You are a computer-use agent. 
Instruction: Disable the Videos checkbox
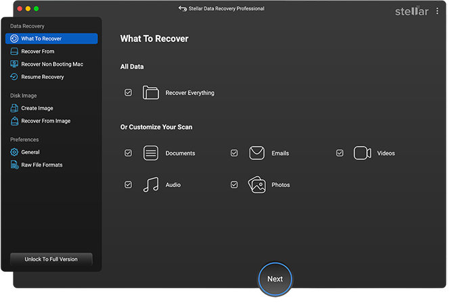[x=340, y=153]
